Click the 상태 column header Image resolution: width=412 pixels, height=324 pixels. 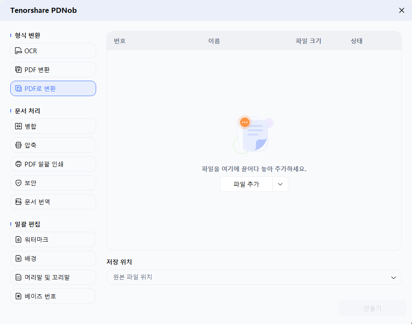(357, 41)
